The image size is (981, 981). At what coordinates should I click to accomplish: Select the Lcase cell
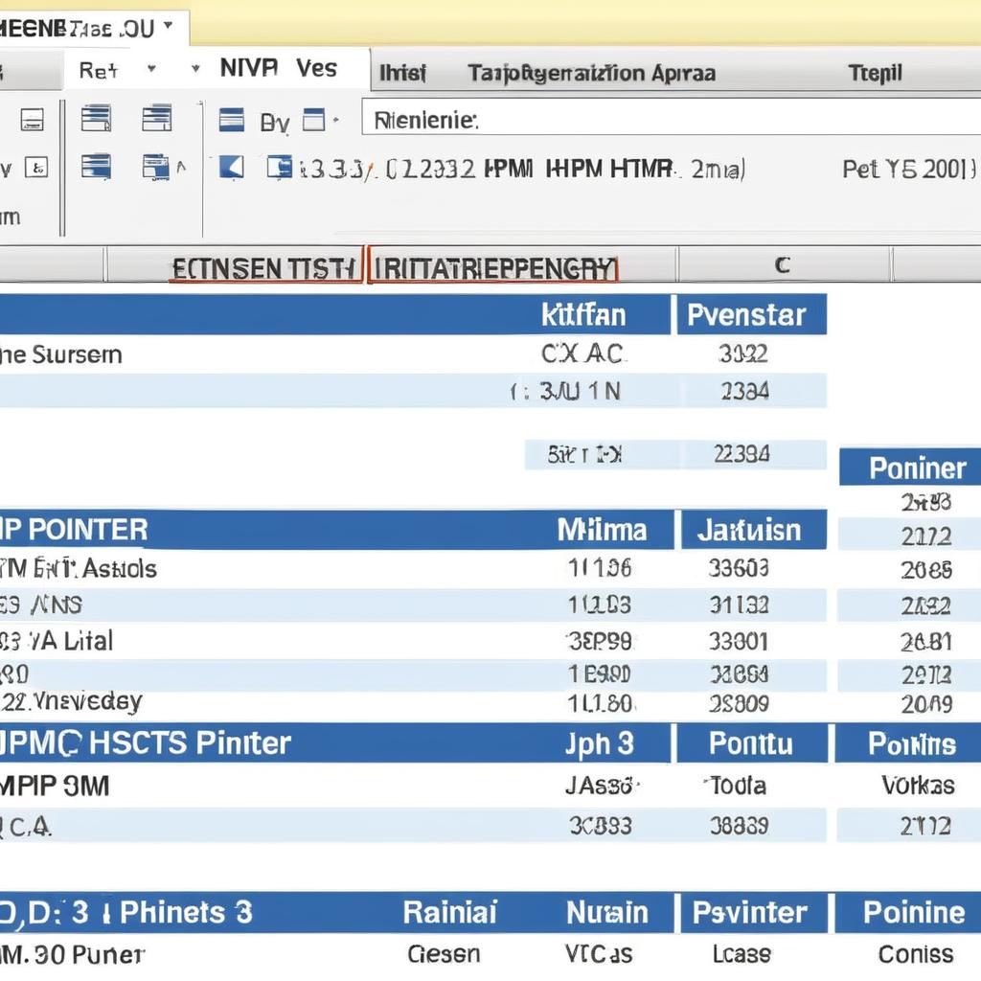741,954
